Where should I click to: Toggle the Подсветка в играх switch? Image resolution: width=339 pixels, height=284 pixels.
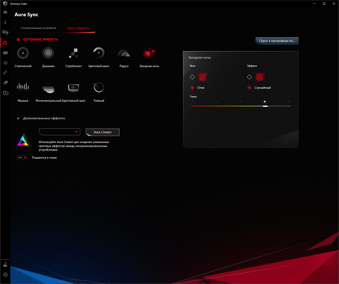[x=22, y=158]
